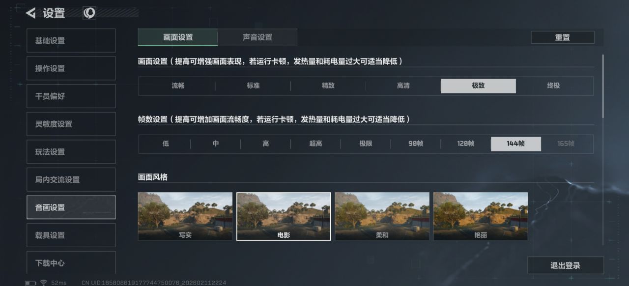629x286 pixels.
Task: Tap the battery icon in status bar
Action: click(x=30, y=283)
